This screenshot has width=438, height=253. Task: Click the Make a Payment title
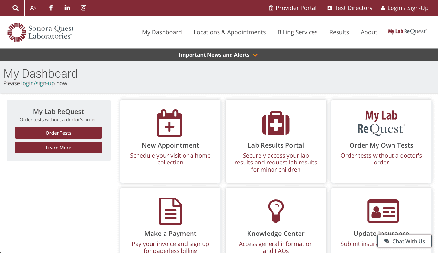point(170,234)
